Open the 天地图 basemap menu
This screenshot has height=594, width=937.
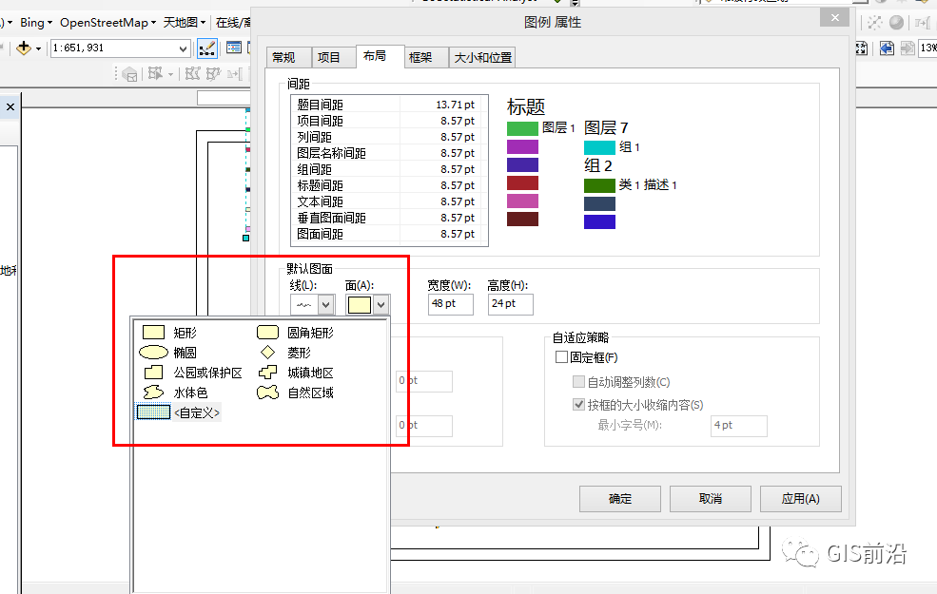point(184,23)
